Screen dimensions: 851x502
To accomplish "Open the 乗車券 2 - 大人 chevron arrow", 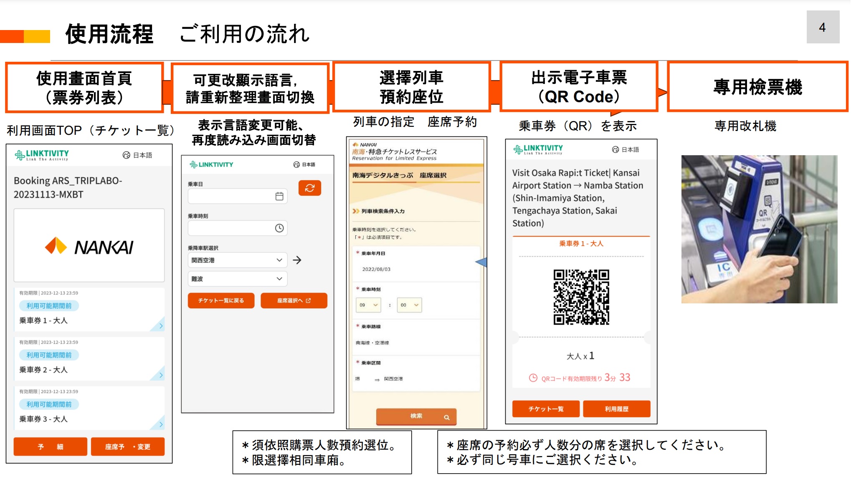I will (161, 375).
